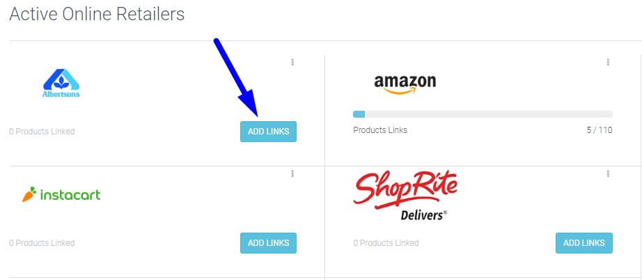Open the Albertsons card three-dot menu
642x280 pixels.
(292, 62)
